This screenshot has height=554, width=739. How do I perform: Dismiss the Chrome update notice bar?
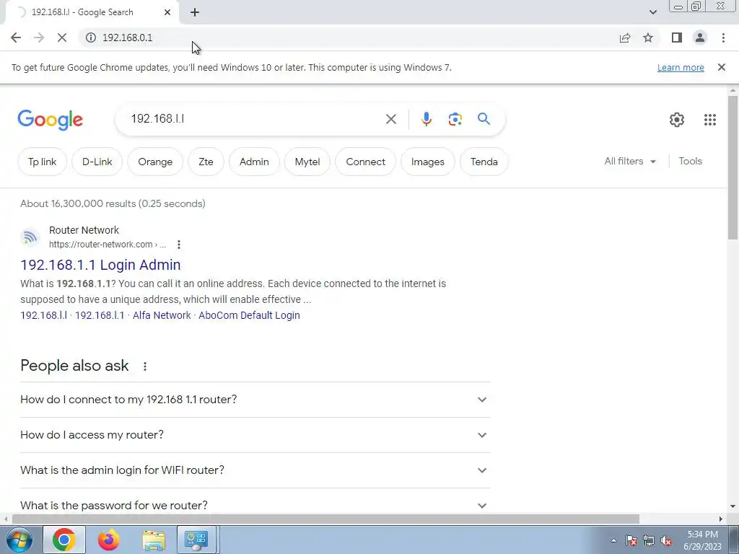click(721, 67)
